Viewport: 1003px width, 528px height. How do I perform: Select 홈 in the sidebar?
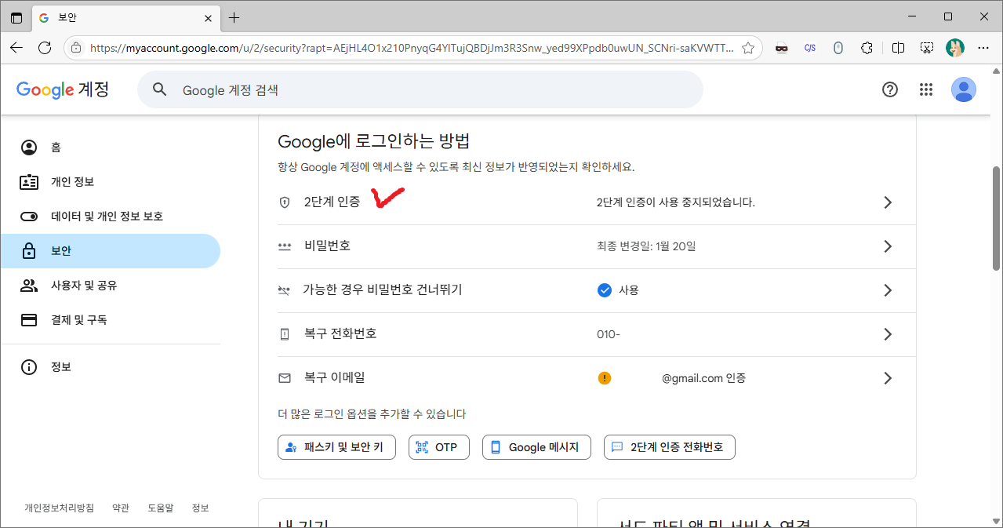pos(110,147)
